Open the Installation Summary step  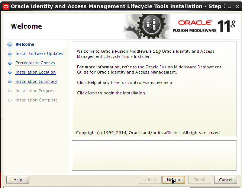coord(36,81)
